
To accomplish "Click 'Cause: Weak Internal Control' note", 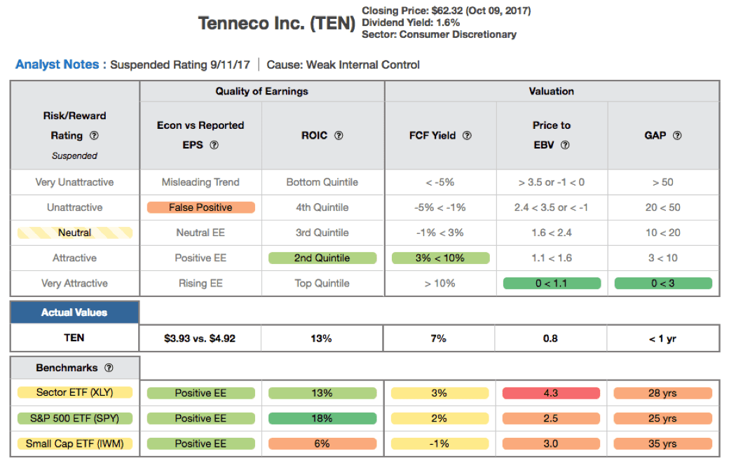I will coord(343,64).
